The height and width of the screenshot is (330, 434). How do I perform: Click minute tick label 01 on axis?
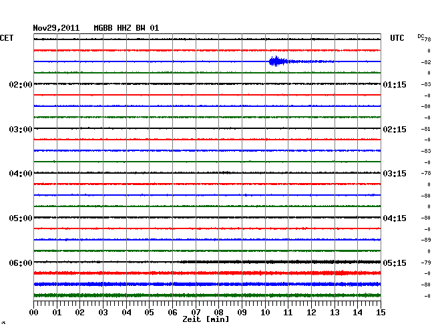[x=57, y=312]
